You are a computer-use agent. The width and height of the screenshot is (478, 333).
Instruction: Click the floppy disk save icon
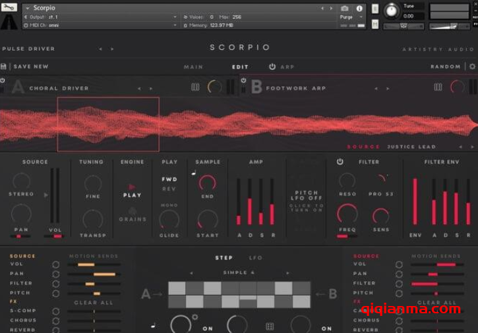point(4,67)
